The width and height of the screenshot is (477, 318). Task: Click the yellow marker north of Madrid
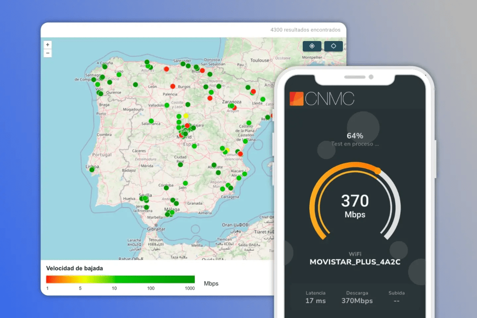pos(186,115)
